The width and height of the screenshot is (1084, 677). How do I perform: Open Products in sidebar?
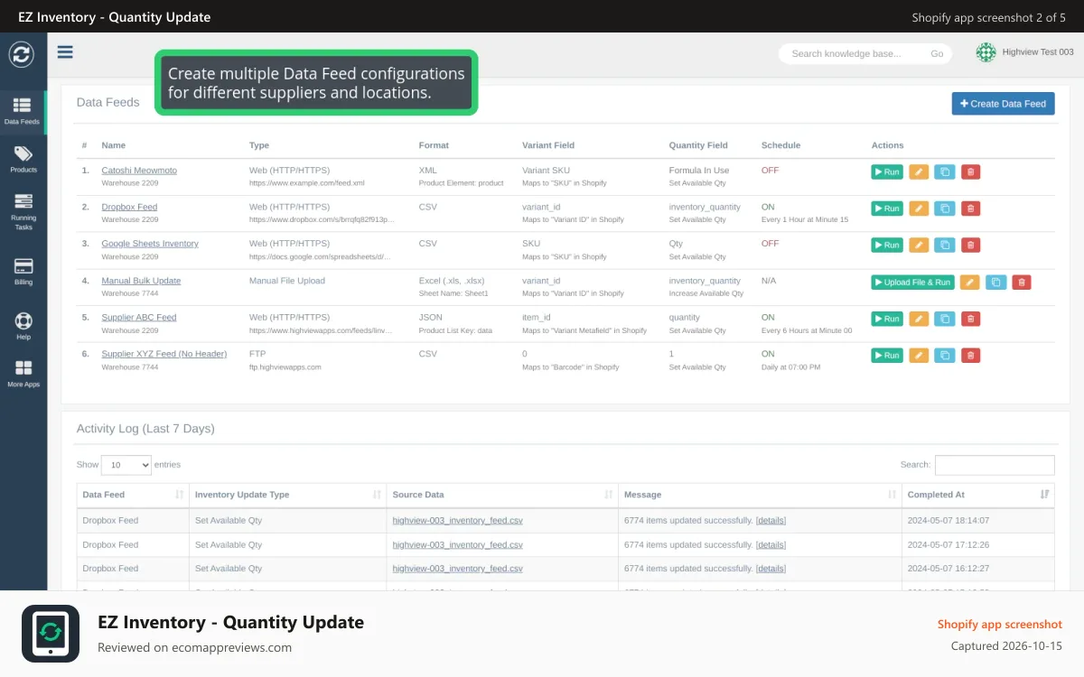(x=23, y=160)
